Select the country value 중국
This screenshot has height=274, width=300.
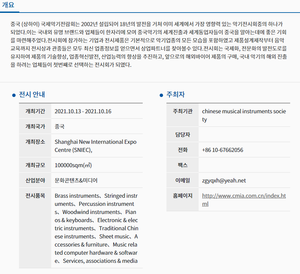[60, 126]
